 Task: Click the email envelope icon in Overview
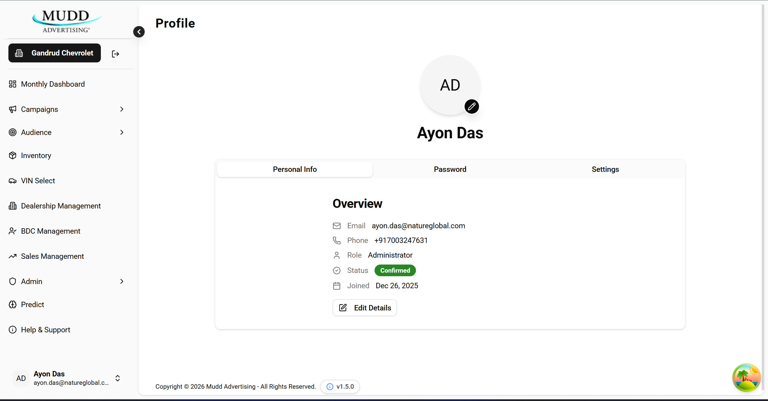coord(337,226)
